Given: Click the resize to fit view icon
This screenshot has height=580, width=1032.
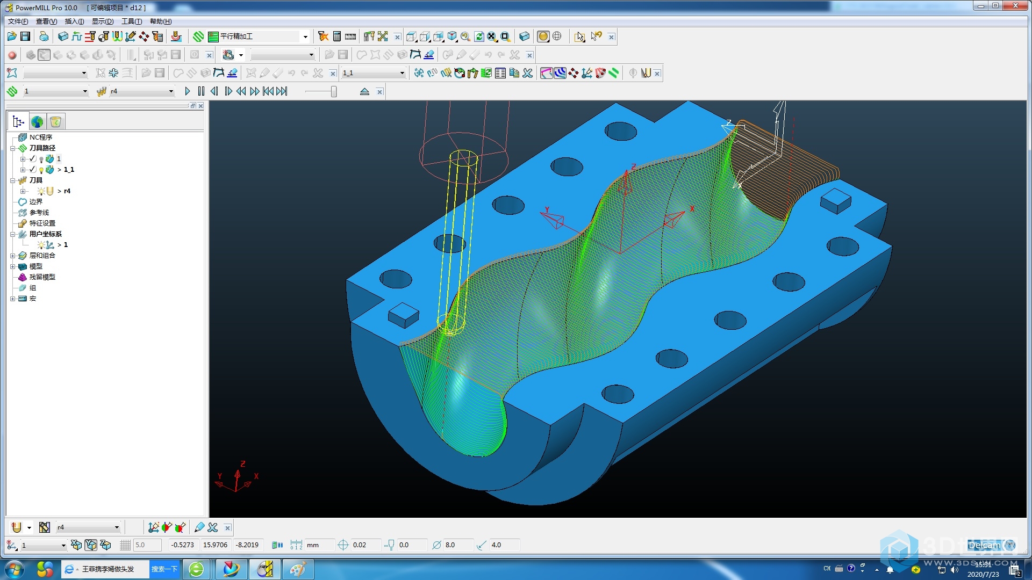Looking at the screenshot, I should coord(492,37).
